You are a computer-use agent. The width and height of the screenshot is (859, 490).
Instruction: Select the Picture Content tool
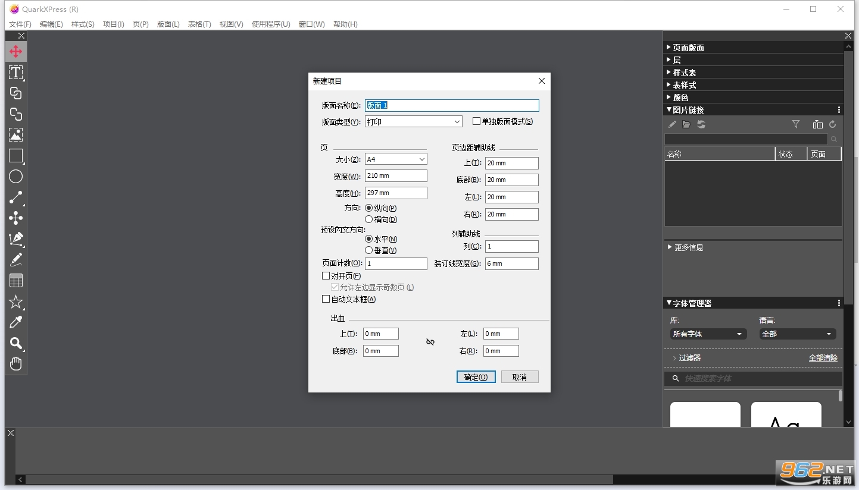point(16,135)
